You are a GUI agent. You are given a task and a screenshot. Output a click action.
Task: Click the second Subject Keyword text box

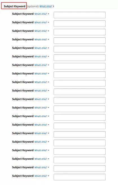[79, 23]
